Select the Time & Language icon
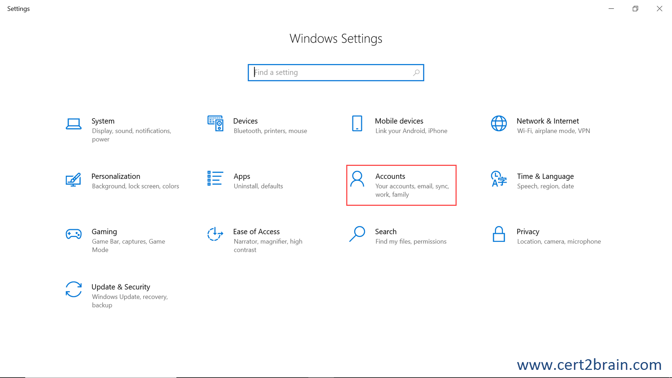The image size is (672, 378). 499,179
